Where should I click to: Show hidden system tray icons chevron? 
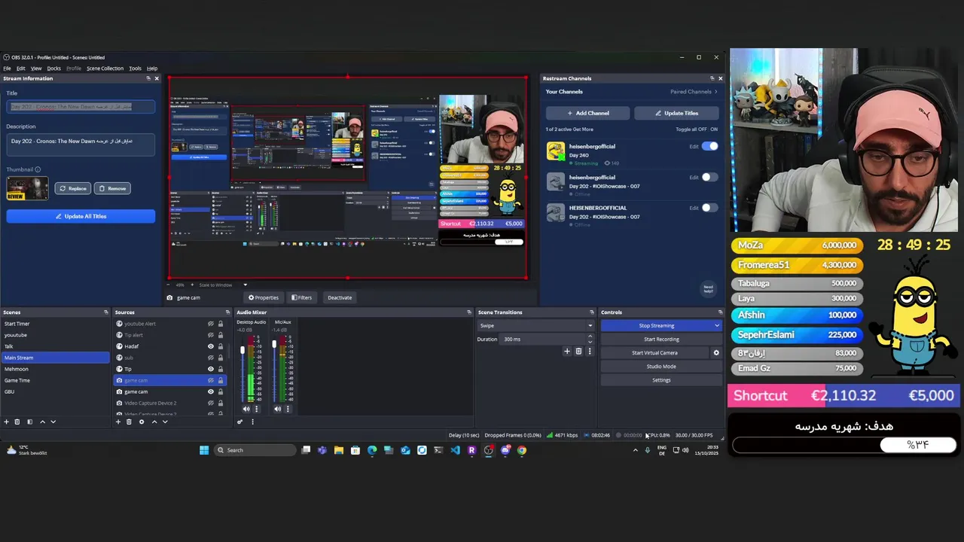[635, 450]
